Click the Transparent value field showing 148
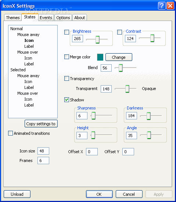Screen dimensions: 176x202 coord(106,89)
